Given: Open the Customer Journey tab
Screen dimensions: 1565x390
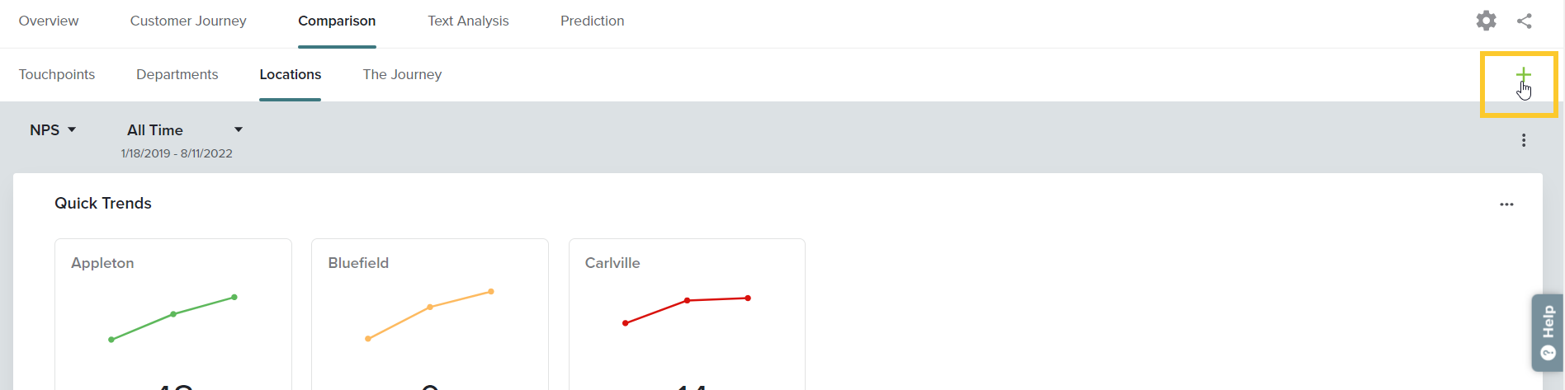Looking at the screenshot, I should point(188,21).
